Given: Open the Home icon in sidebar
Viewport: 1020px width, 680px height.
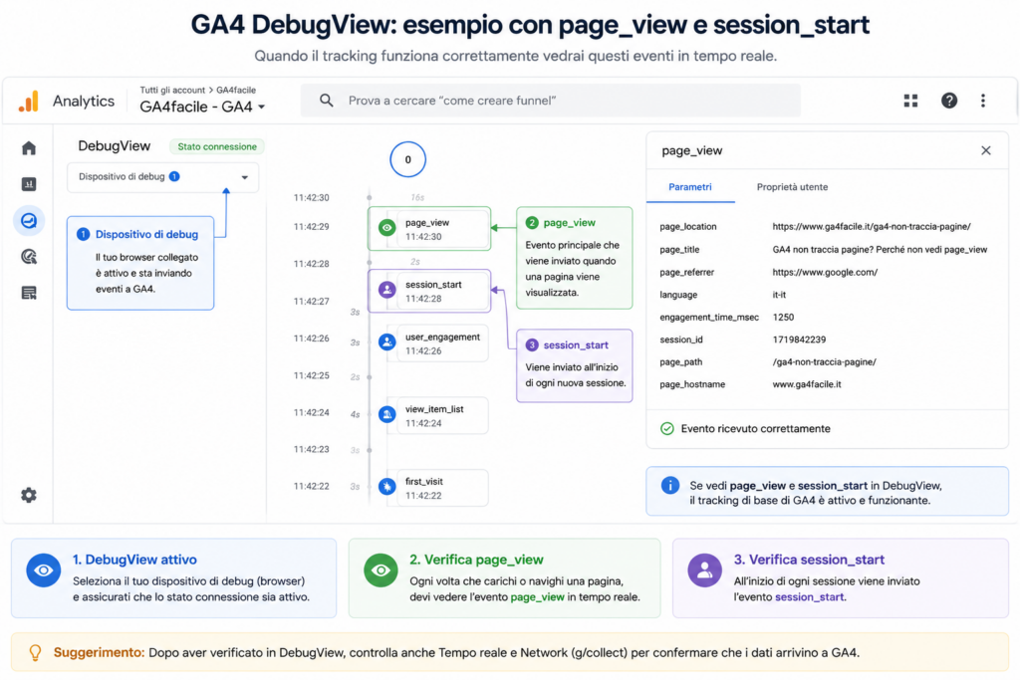Looking at the screenshot, I should [29, 148].
